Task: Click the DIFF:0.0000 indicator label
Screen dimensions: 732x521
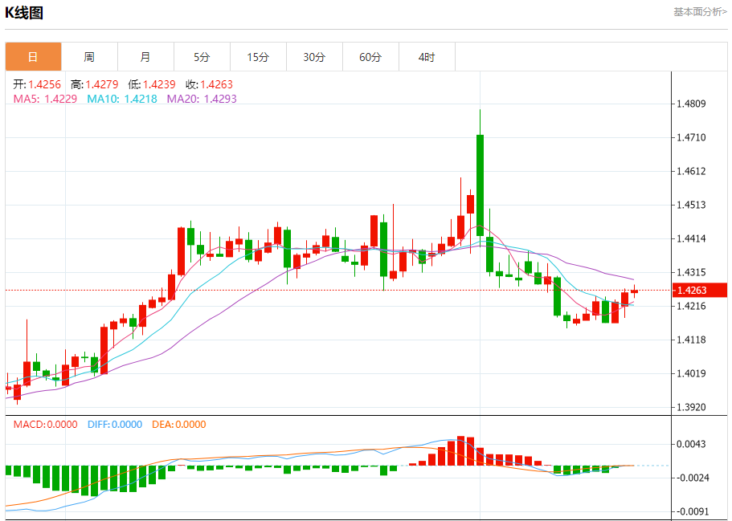Action: coord(115,425)
